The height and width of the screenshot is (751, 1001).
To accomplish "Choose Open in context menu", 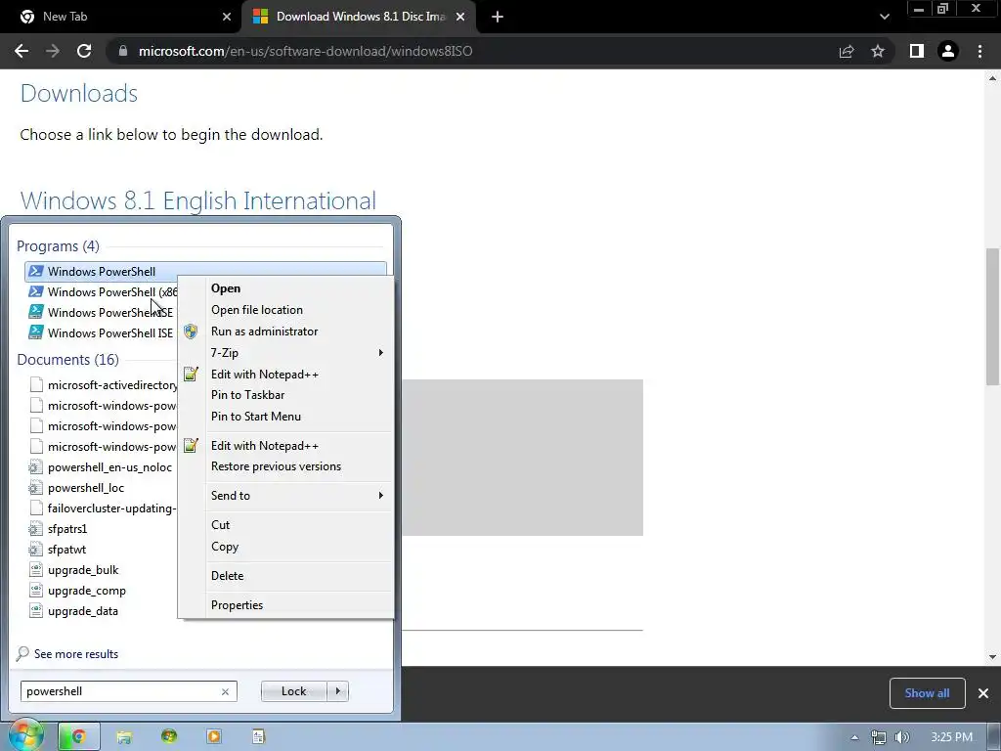I will pos(226,288).
